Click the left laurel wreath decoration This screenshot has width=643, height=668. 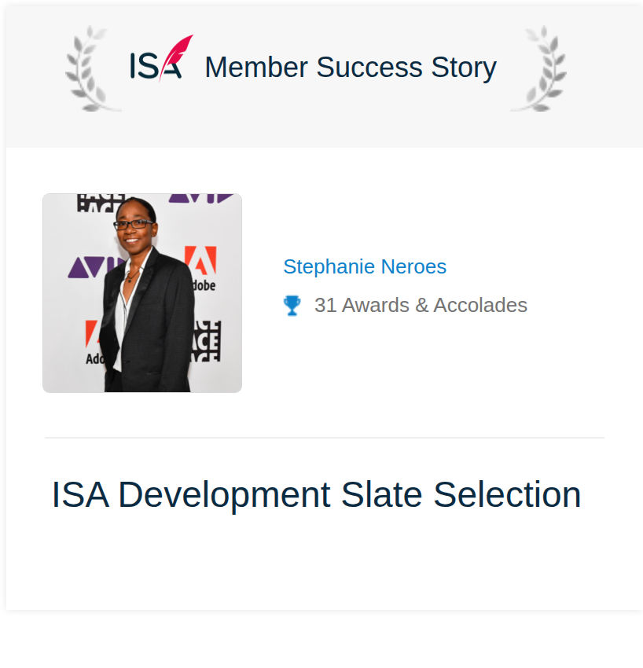[92, 68]
